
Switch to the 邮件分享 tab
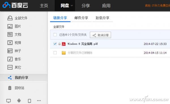click(x=81, y=18)
